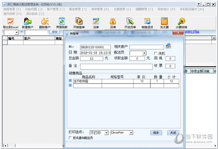Click the 回单 money bag icon
This screenshot has height=149, width=218.
click(113, 23)
